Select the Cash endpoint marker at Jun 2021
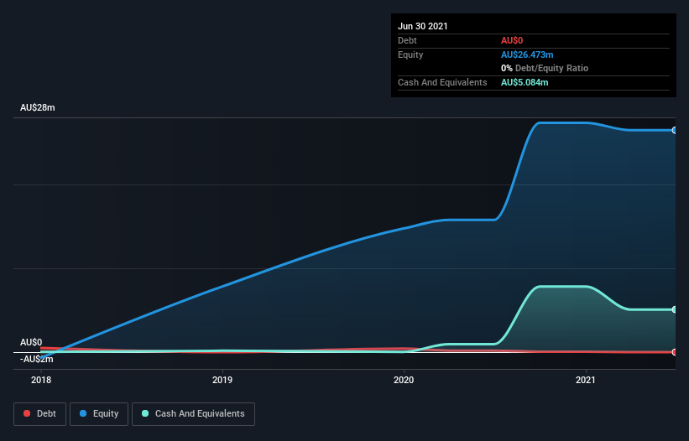The height and width of the screenshot is (441, 689). point(675,309)
